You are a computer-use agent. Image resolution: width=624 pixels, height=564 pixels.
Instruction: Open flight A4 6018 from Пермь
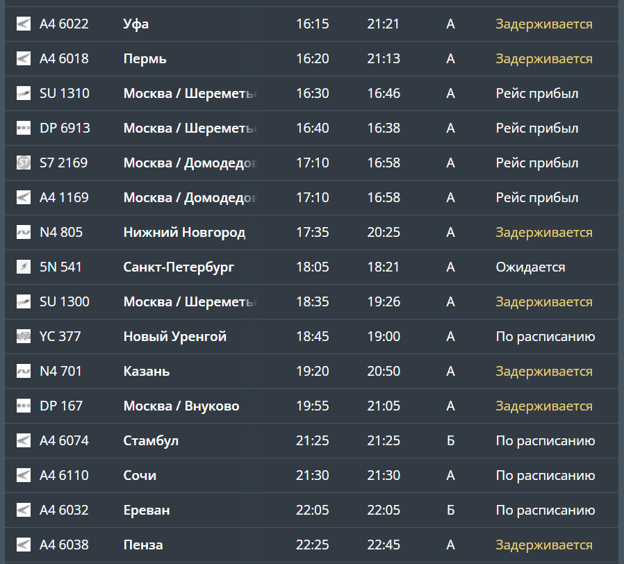click(x=64, y=59)
